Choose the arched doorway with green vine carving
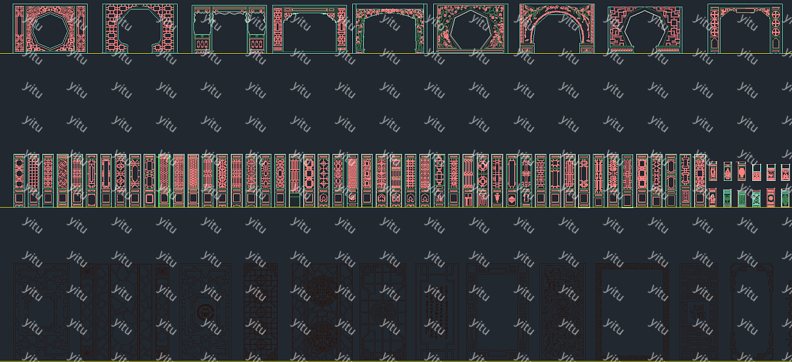 tap(390, 29)
